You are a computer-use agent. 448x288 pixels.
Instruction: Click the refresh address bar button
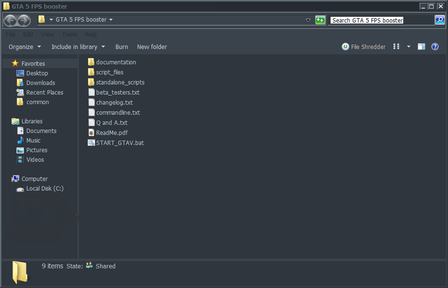[320, 20]
